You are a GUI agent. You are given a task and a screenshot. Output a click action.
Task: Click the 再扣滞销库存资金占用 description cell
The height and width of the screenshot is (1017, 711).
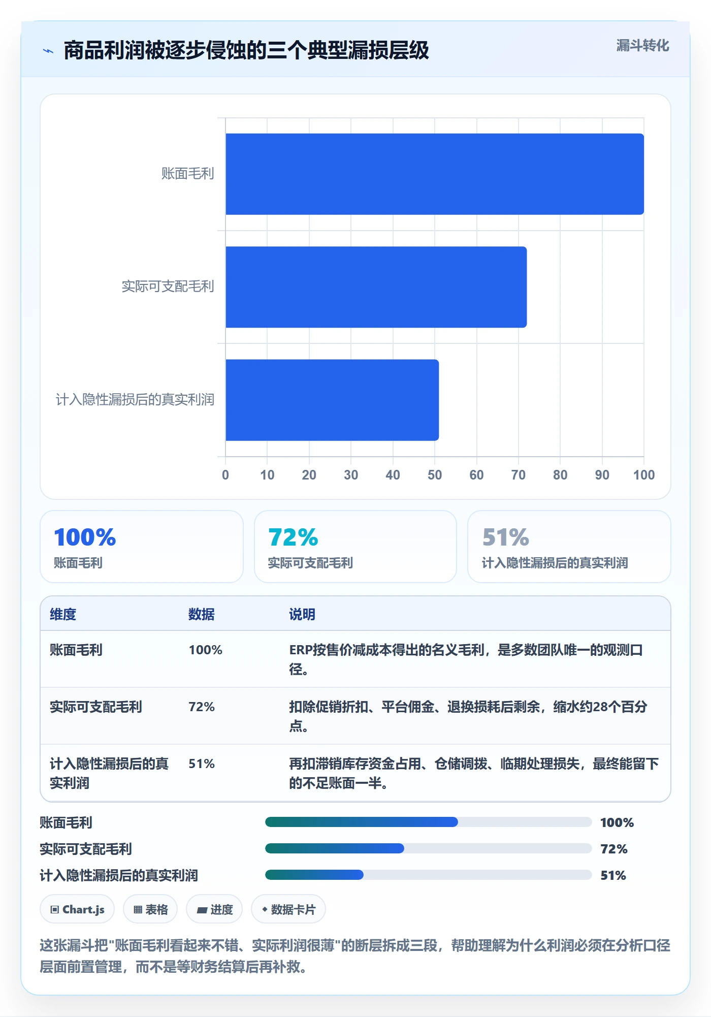click(474, 773)
